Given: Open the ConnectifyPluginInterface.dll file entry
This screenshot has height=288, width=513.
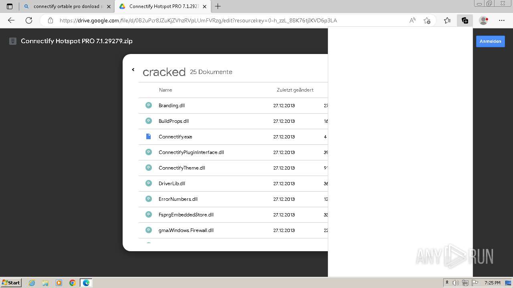Looking at the screenshot, I should (191, 152).
